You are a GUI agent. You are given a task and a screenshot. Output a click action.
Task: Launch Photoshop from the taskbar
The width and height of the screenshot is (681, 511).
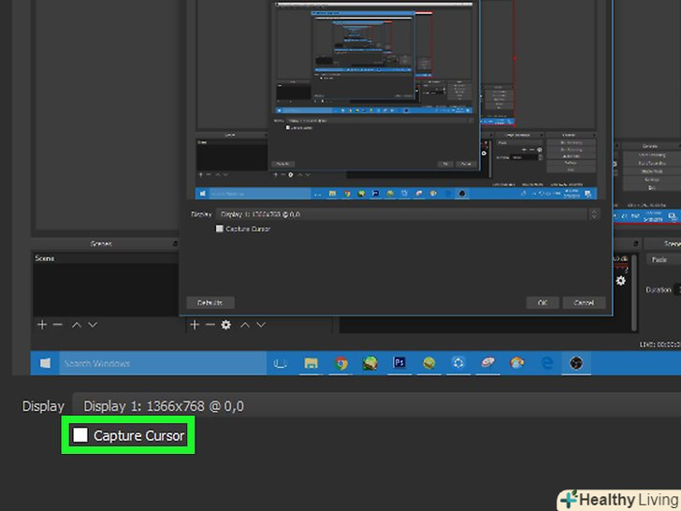click(x=399, y=363)
